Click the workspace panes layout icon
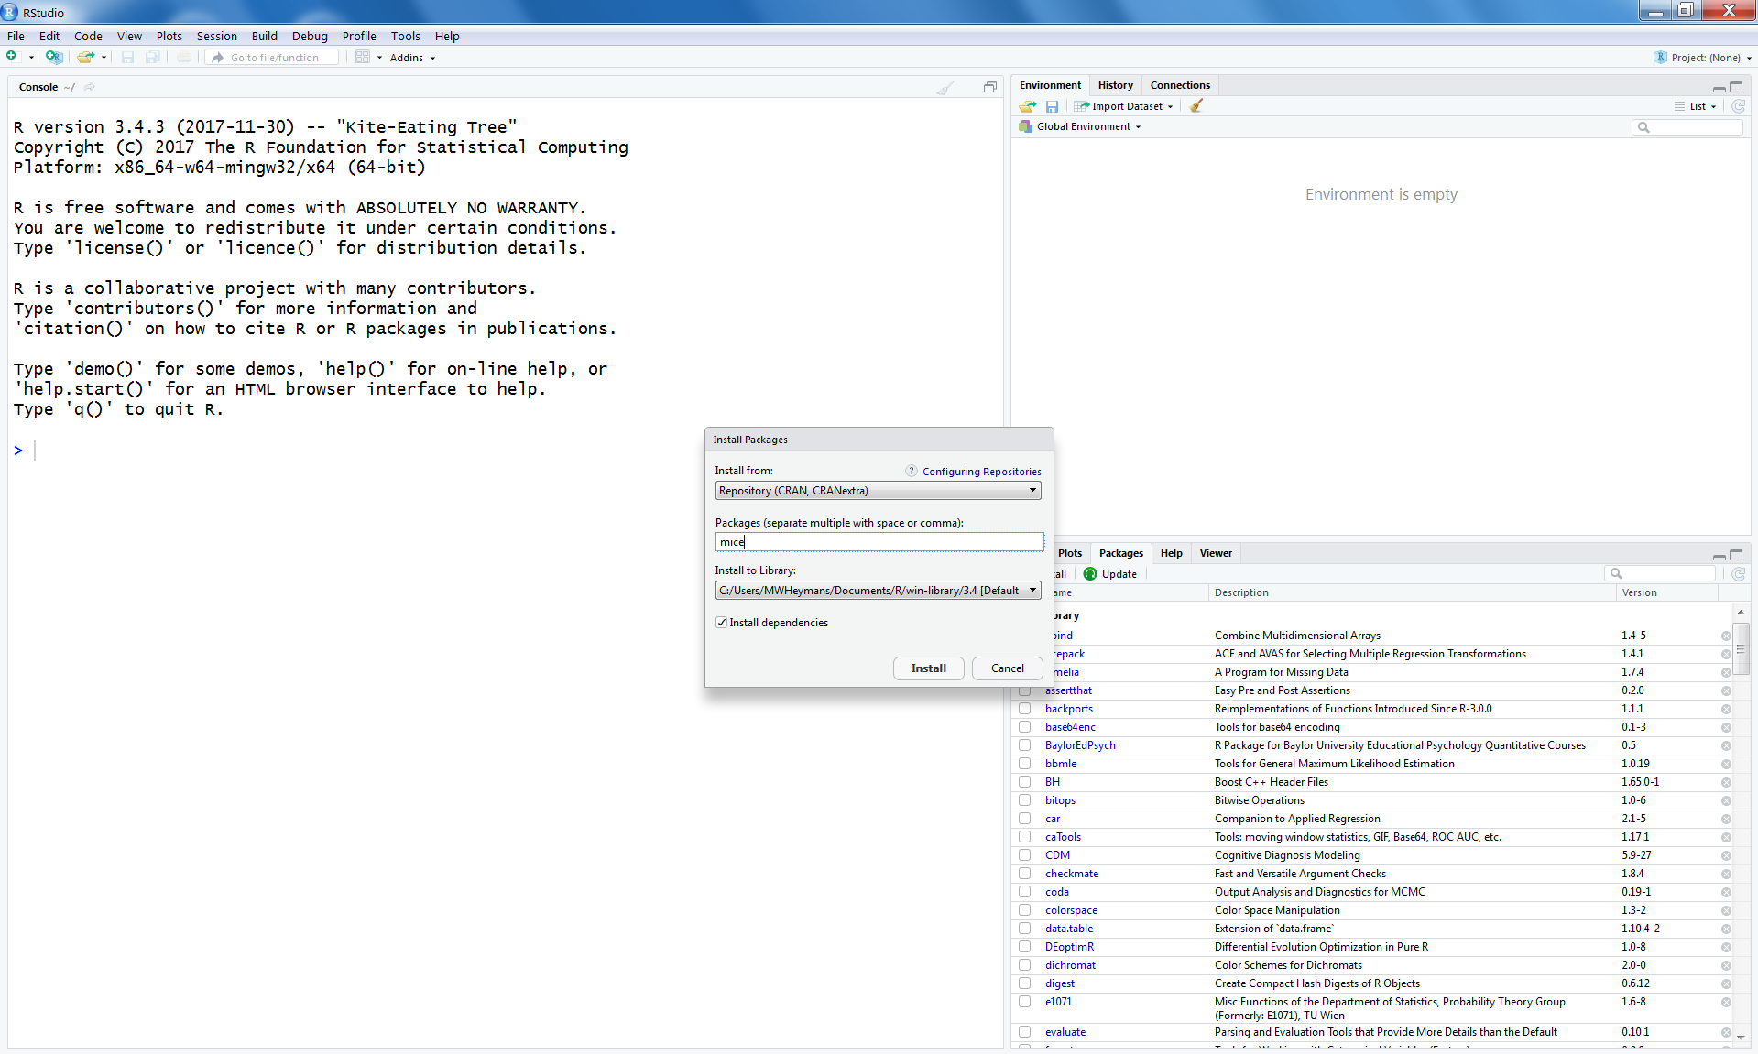1758x1054 pixels. pyautogui.click(x=363, y=57)
